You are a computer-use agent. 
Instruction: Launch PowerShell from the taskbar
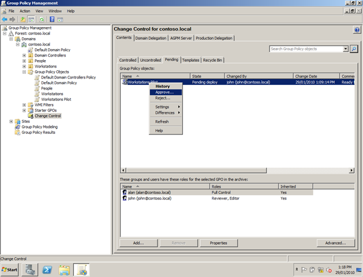click(48, 269)
